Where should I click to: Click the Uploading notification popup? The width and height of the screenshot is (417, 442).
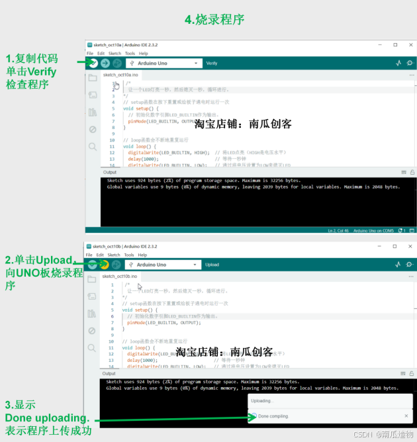[x=330, y=401]
